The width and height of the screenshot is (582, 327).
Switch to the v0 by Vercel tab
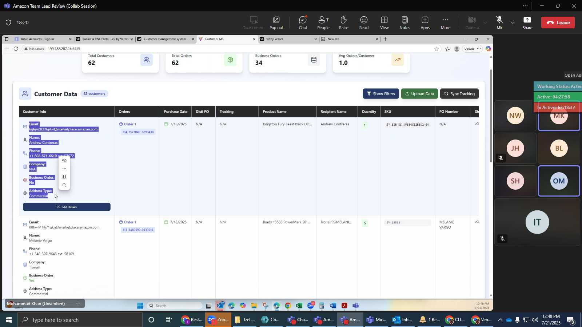pyautogui.click(x=288, y=39)
